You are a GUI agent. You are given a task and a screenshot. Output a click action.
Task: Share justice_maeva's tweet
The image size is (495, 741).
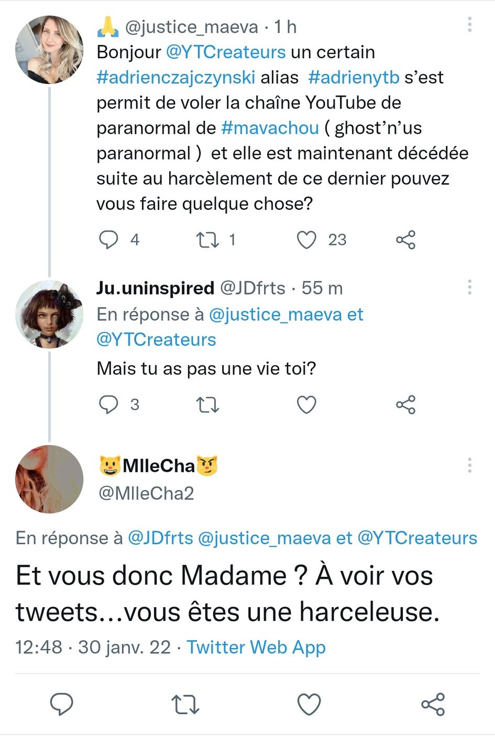tap(405, 240)
